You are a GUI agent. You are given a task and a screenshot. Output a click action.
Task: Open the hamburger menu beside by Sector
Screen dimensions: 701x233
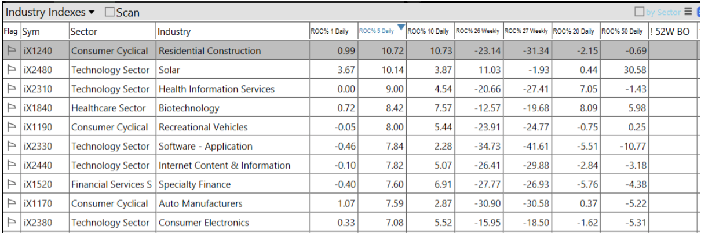(x=688, y=12)
